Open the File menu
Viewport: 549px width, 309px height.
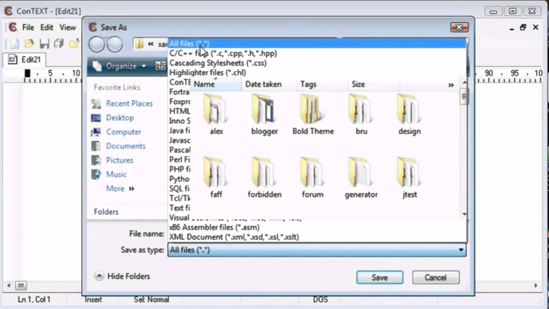coord(28,27)
